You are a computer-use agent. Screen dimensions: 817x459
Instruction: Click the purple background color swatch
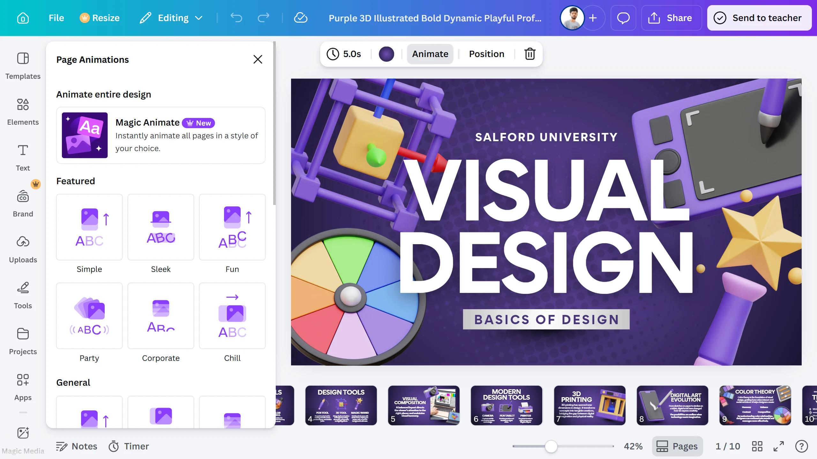pos(386,54)
